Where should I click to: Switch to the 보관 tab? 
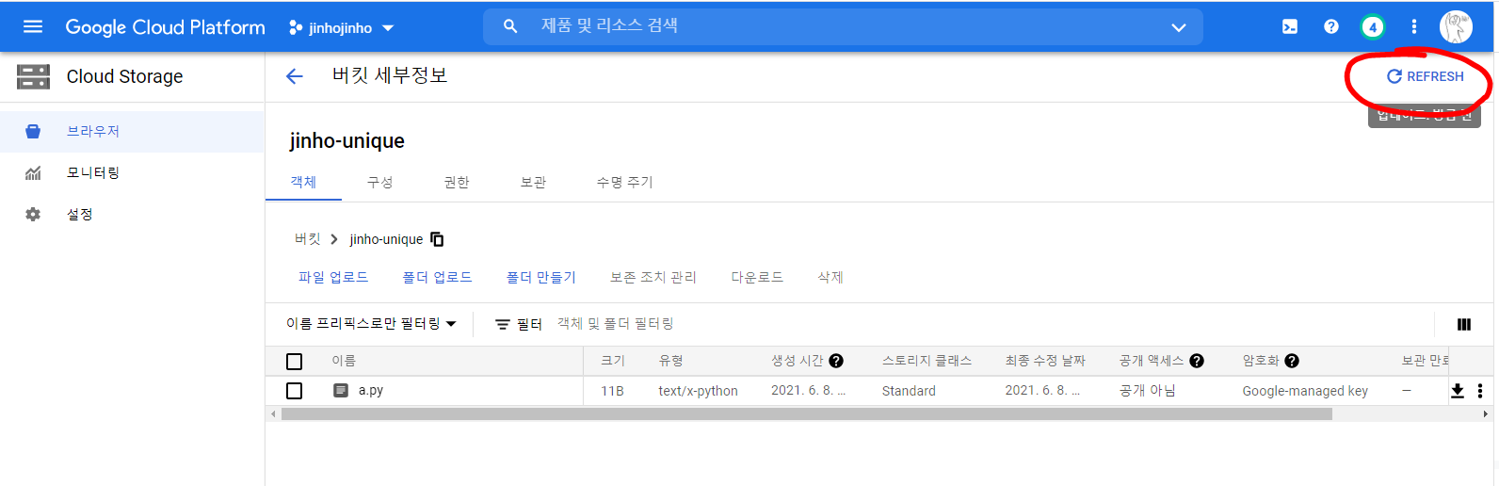533,182
